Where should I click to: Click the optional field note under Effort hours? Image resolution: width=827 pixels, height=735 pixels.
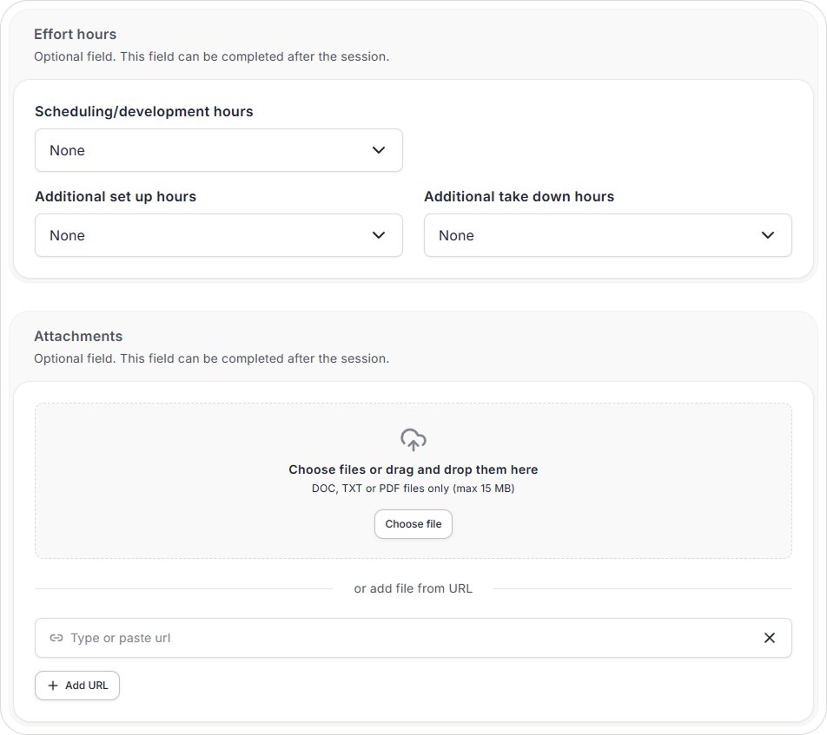(x=211, y=56)
